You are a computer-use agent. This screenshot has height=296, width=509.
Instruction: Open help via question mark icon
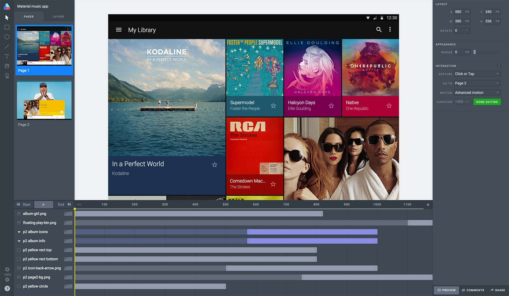(7, 288)
